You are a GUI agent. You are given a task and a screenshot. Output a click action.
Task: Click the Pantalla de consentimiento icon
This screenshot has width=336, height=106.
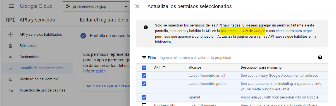11,68
